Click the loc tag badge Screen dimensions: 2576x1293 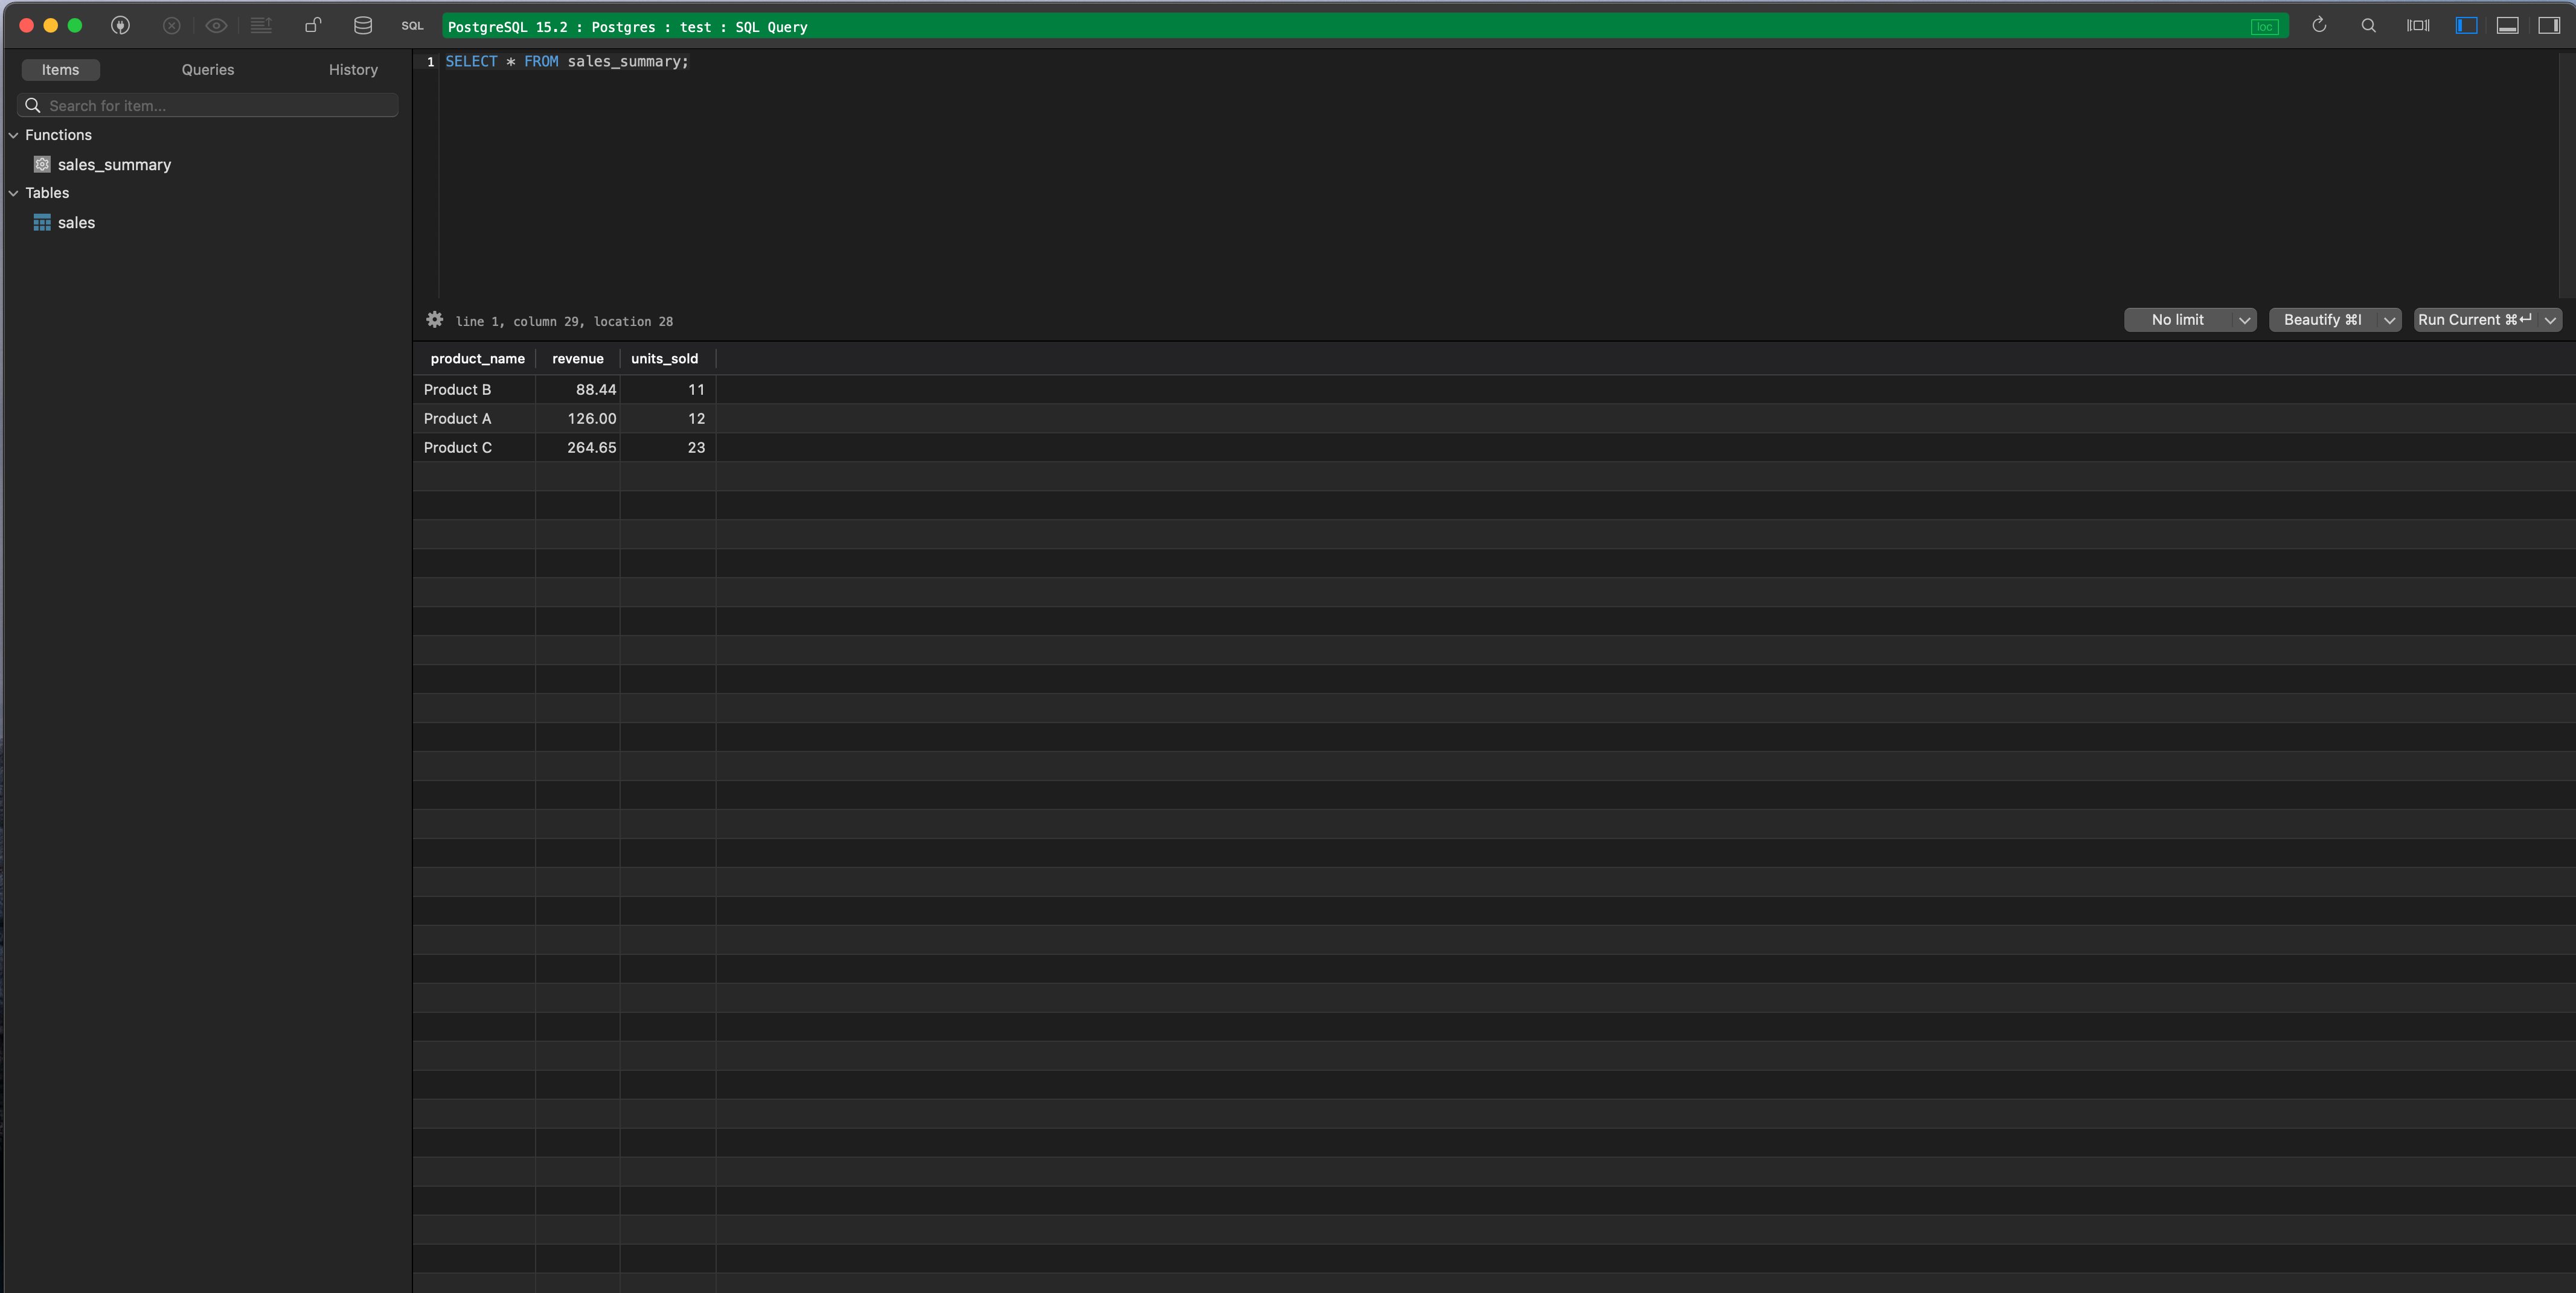pyautogui.click(x=2264, y=27)
